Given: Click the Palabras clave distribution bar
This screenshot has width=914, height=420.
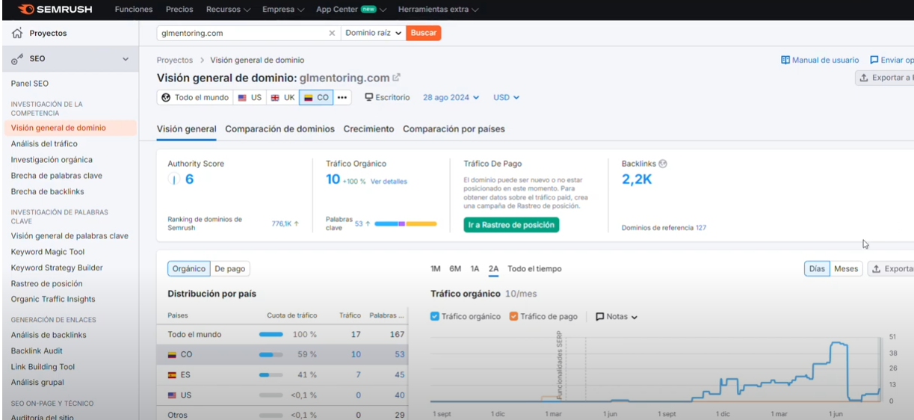Looking at the screenshot, I should pyautogui.click(x=406, y=223).
